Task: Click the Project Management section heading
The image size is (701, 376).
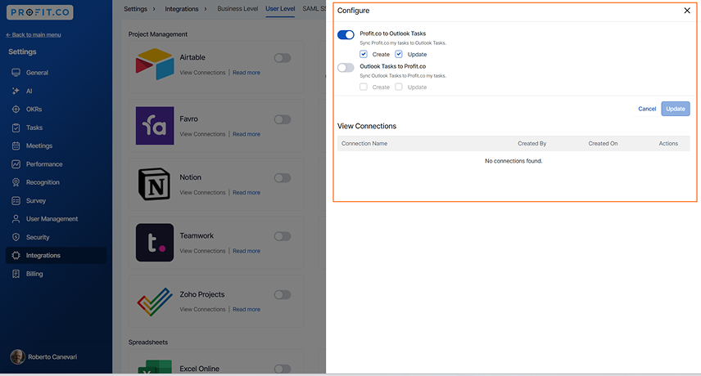Action: click(158, 34)
